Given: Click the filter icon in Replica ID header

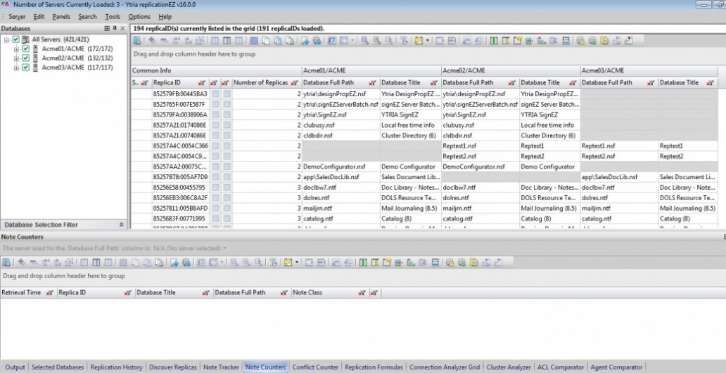Looking at the screenshot, I should (201, 83).
